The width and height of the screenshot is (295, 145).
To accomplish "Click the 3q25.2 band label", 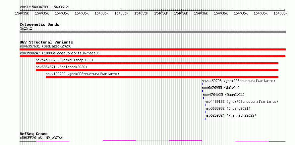I will pyautogui.click(x=26, y=28).
